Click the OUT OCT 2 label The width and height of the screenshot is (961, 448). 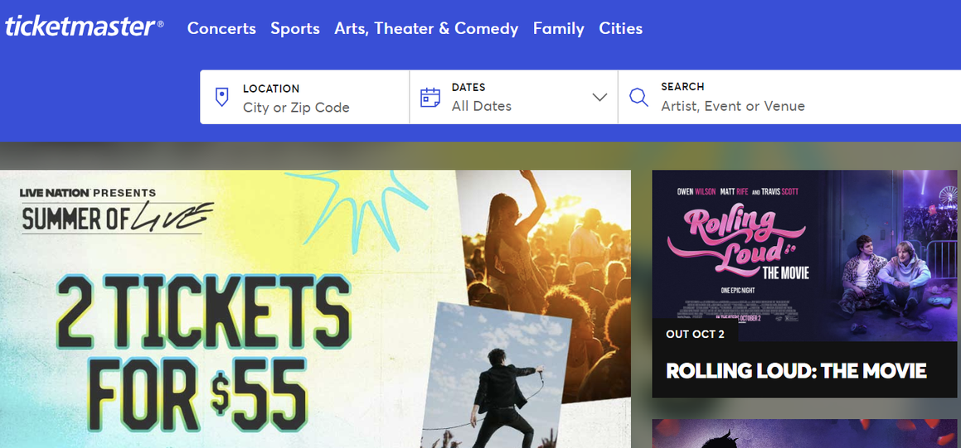click(x=695, y=334)
